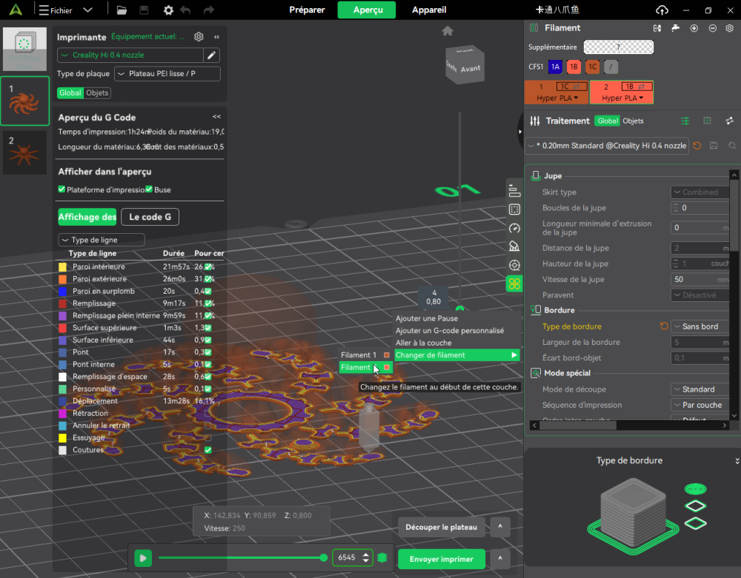Toggle advanced settings icon in Traitement

click(685, 121)
